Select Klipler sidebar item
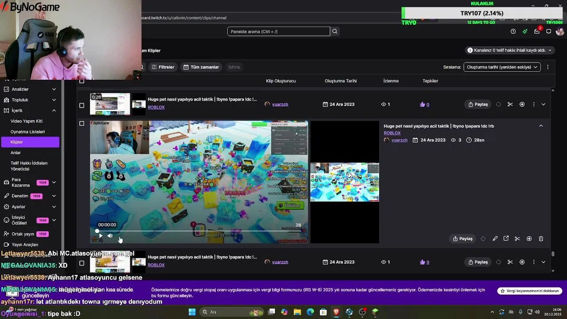The width and height of the screenshot is (567, 319). pyautogui.click(x=30, y=142)
